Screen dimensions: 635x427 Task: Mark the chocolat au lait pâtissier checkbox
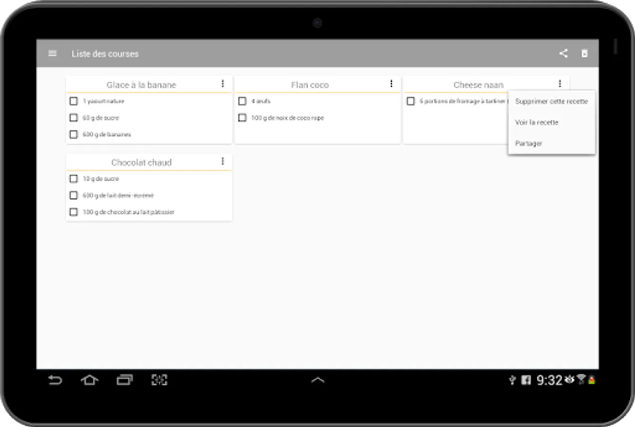point(74,212)
